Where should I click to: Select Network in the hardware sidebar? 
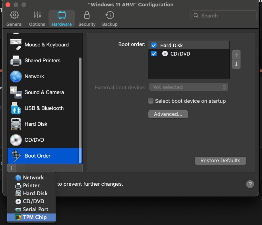coord(34,77)
